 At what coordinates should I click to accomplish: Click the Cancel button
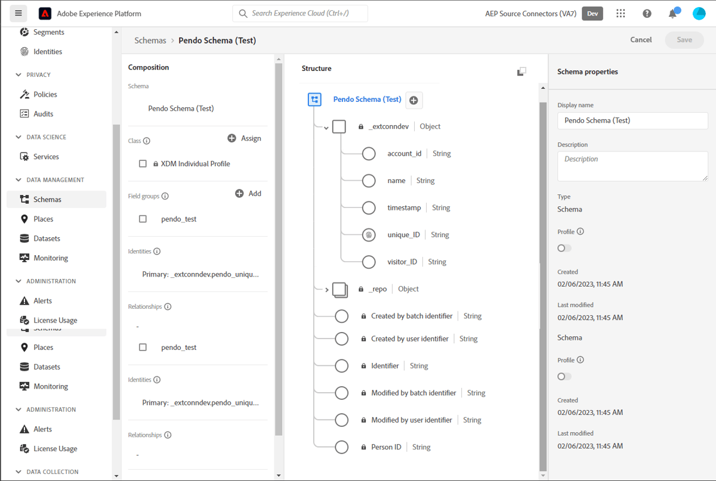[x=640, y=40]
